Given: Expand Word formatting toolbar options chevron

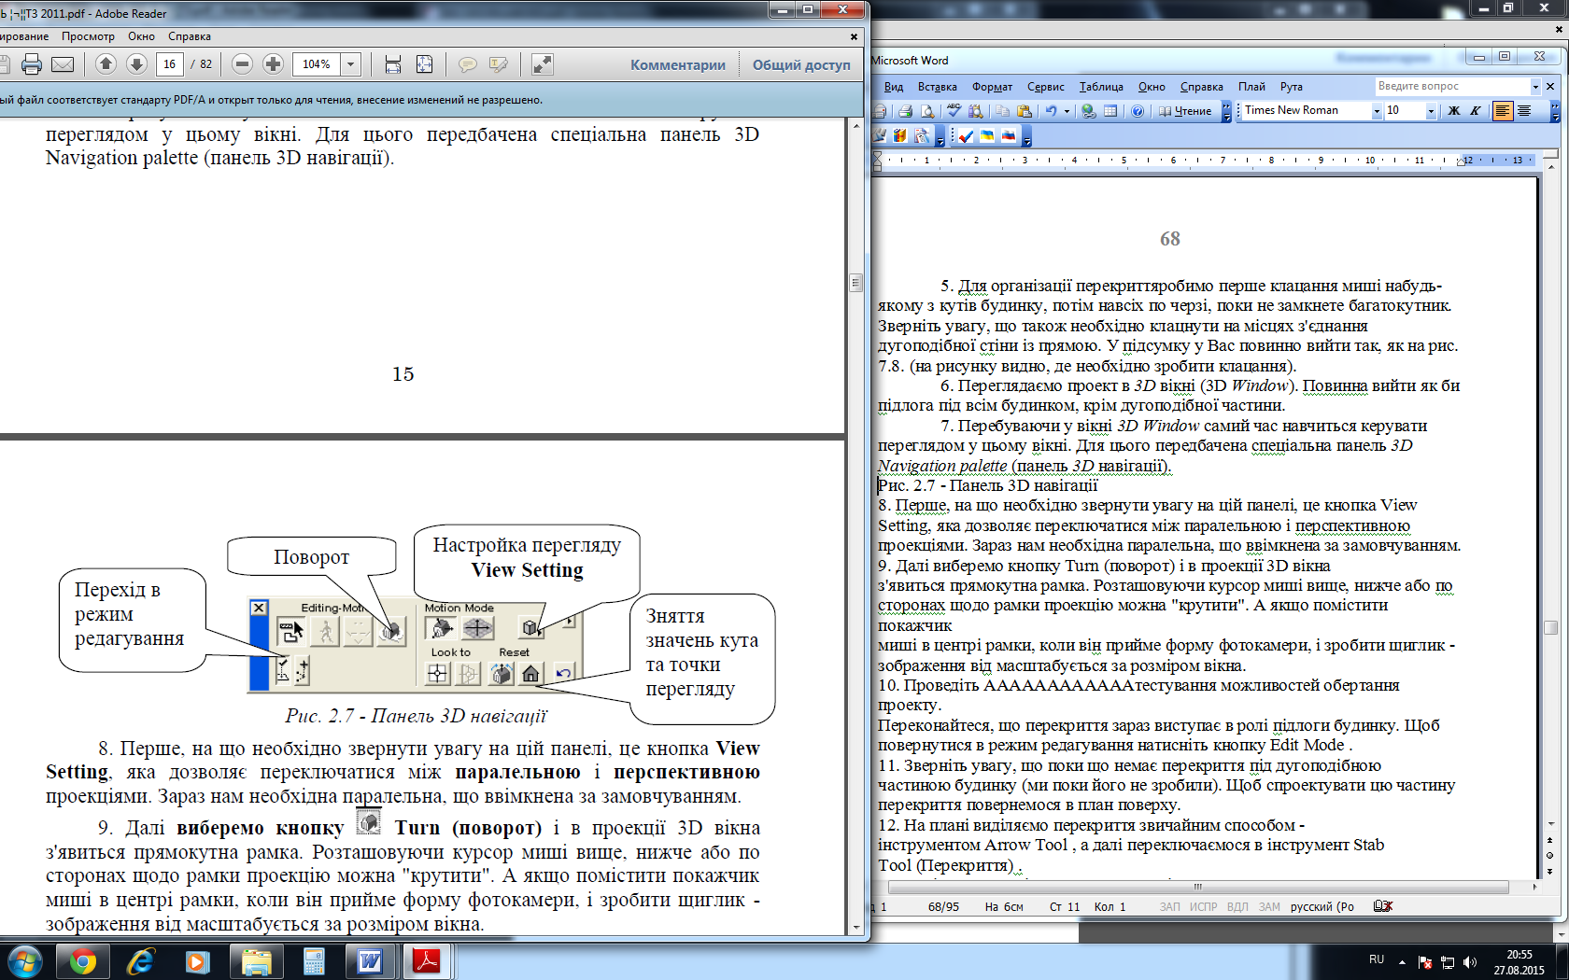Looking at the screenshot, I should point(1555,111).
